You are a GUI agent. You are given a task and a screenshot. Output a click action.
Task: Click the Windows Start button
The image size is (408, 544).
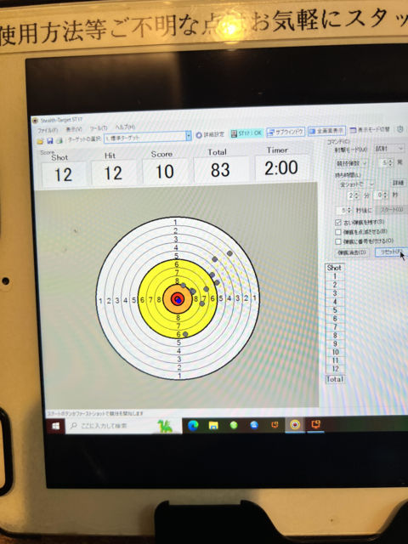55,427
